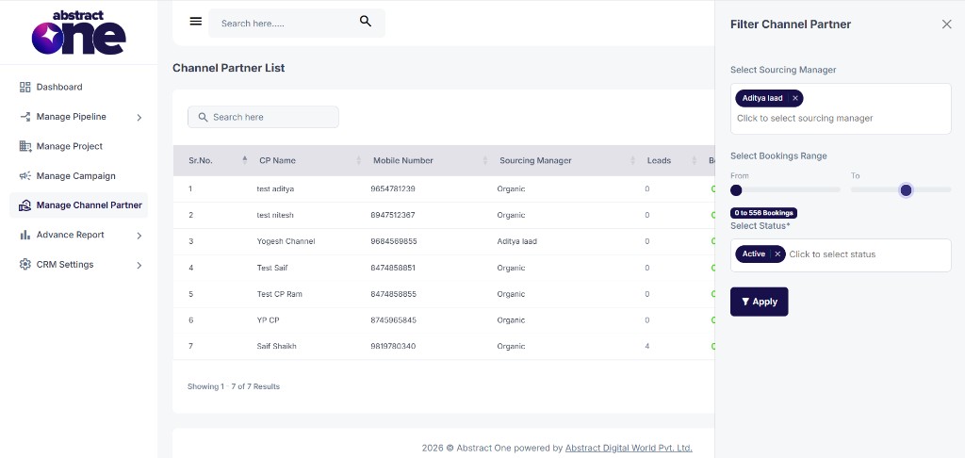Image resolution: width=965 pixels, height=458 pixels.
Task: Click Showing 1 - 7 of 7 Results text
Action: [234, 386]
